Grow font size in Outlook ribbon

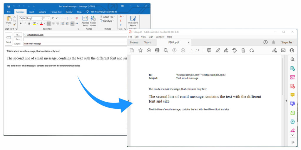coord(53,18)
